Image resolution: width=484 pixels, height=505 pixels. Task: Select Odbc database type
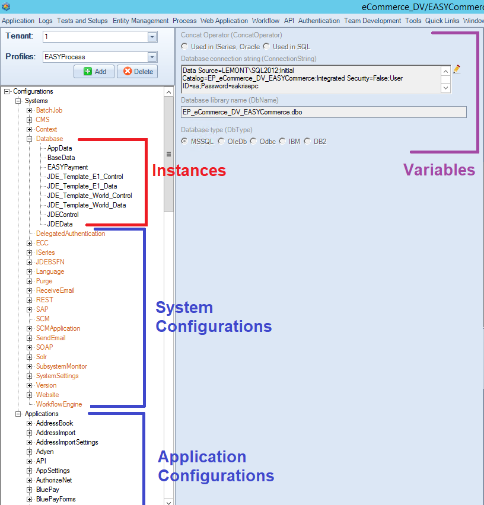tap(254, 141)
